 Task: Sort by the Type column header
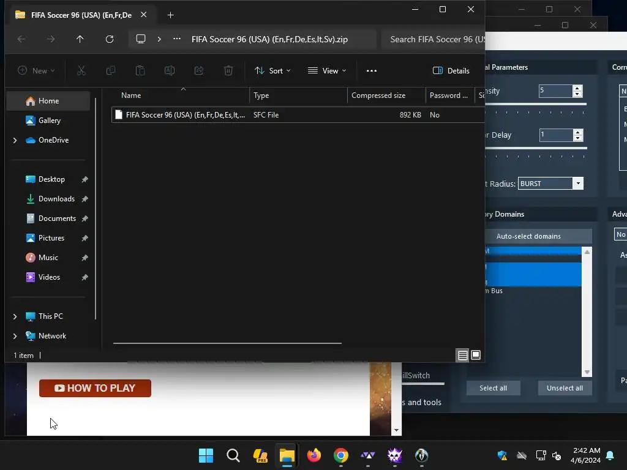click(298, 95)
